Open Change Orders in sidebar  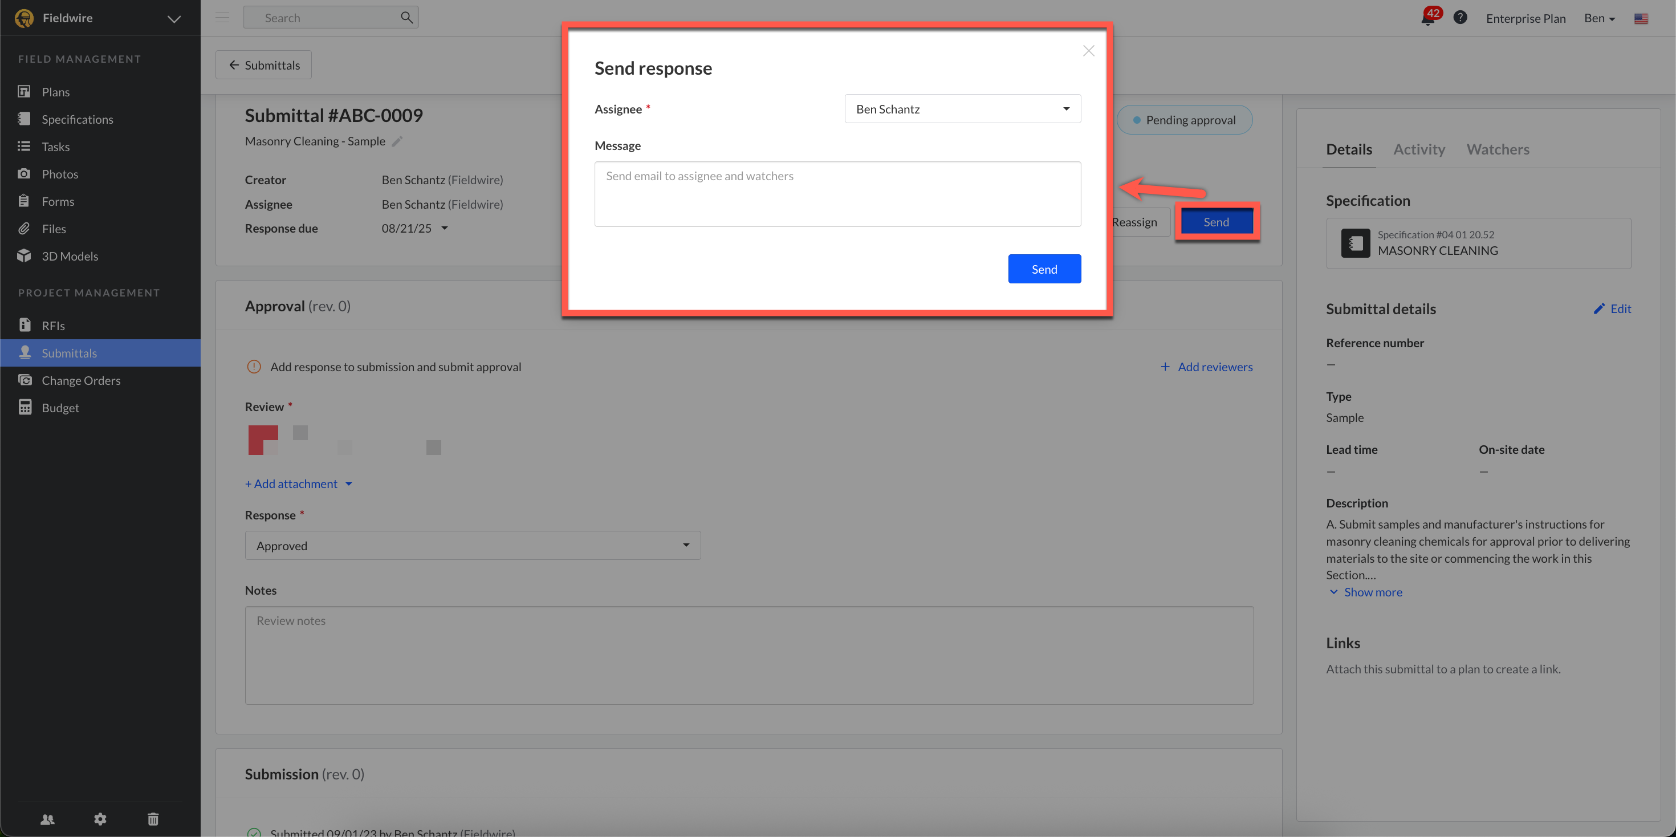(x=81, y=380)
